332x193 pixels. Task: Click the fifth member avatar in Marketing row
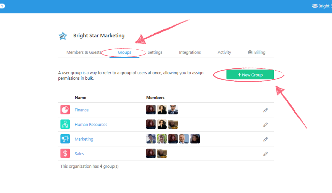[195, 139]
